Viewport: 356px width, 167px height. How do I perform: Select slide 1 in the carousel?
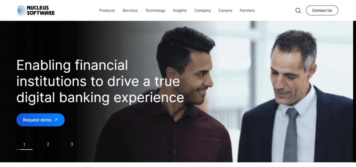[x=24, y=144]
